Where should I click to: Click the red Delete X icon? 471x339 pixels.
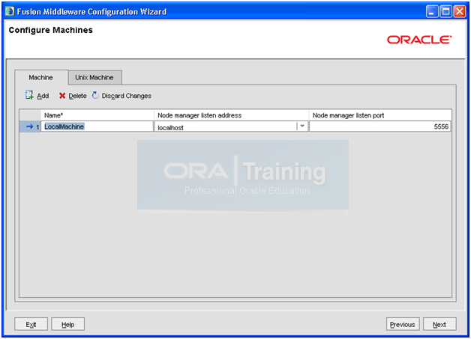tap(62, 96)
